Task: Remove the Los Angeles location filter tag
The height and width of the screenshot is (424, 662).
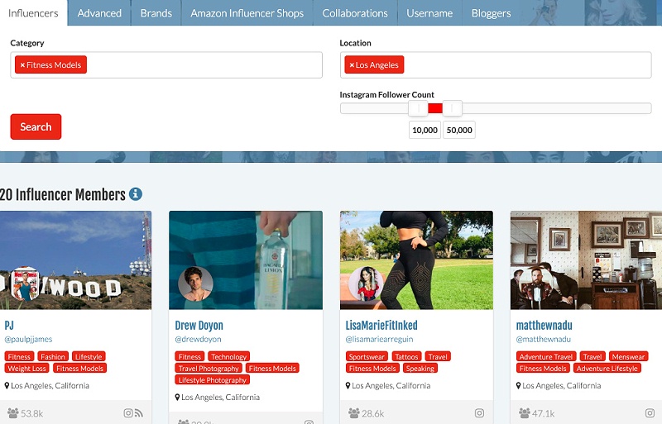Action: click(352, 65)
